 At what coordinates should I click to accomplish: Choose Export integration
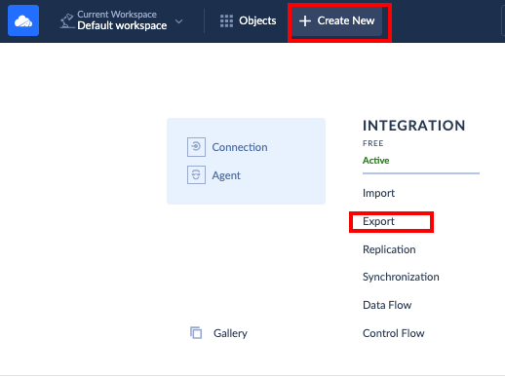(x=378, y=221)
